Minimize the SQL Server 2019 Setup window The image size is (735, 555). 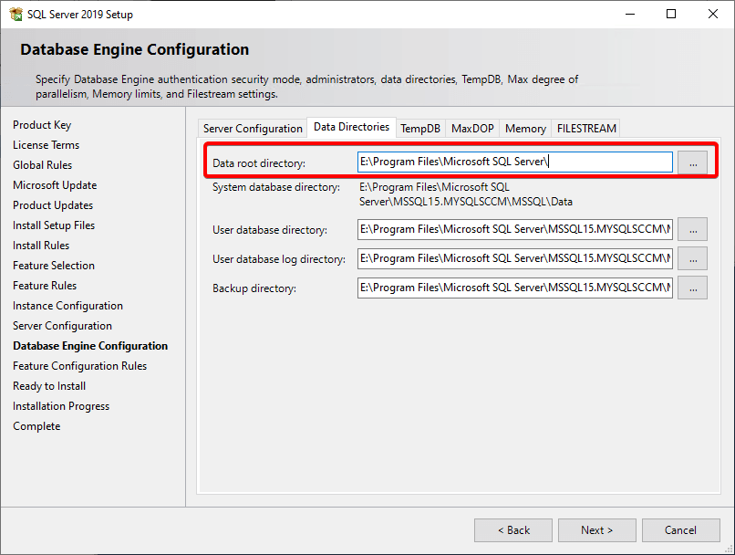pyautogui.click(x=630, y=14)
